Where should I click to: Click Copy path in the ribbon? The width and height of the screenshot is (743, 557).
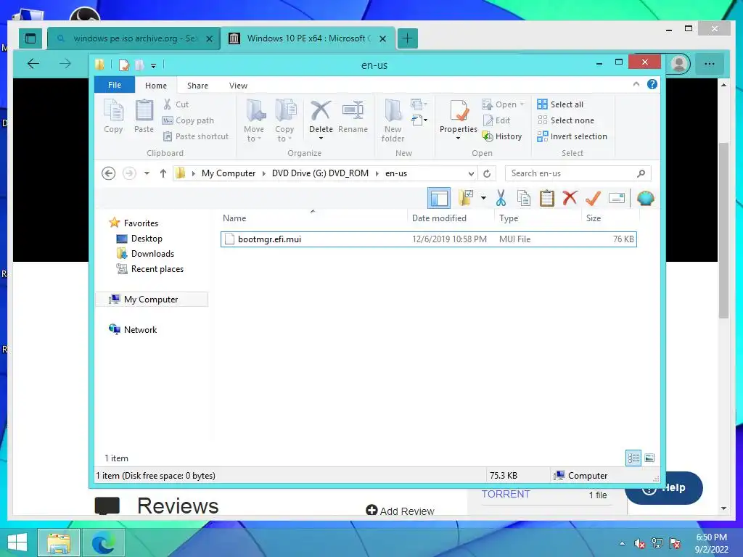coord(188,120)
